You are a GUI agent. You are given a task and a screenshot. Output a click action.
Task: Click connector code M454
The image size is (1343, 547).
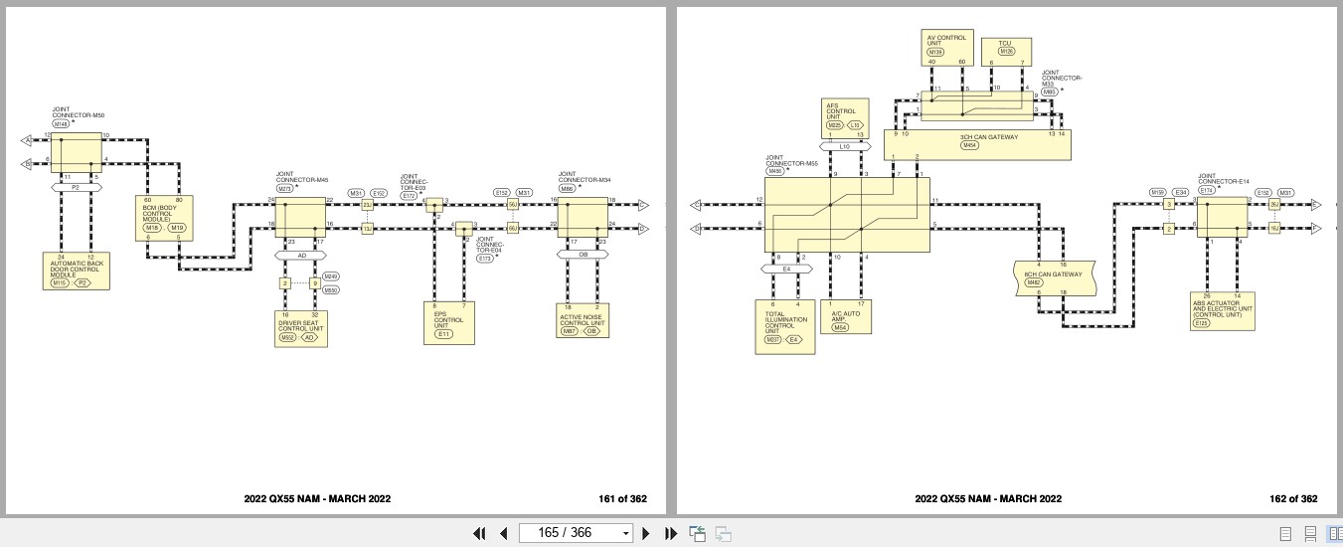969,145
